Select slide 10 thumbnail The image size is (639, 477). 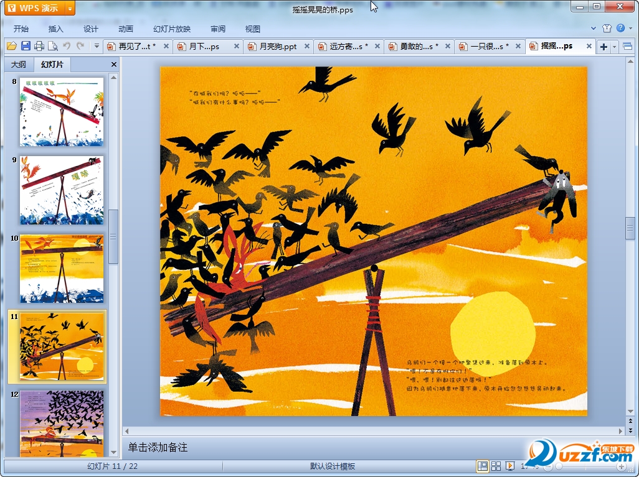(x=62, y=269)
